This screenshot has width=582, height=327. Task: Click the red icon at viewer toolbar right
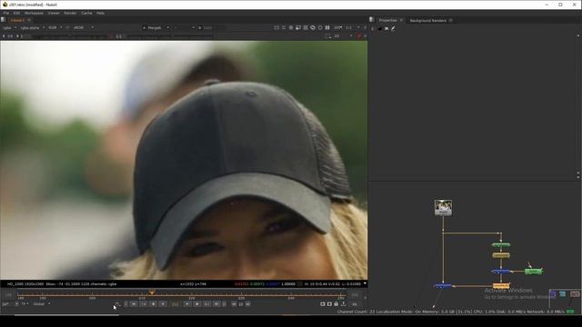coord(359,36)
